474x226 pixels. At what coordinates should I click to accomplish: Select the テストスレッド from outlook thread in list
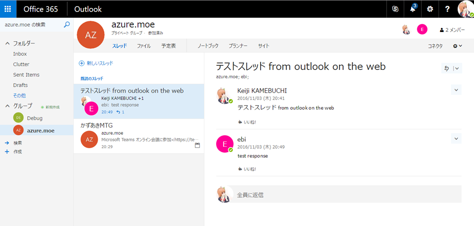[139, 101]
